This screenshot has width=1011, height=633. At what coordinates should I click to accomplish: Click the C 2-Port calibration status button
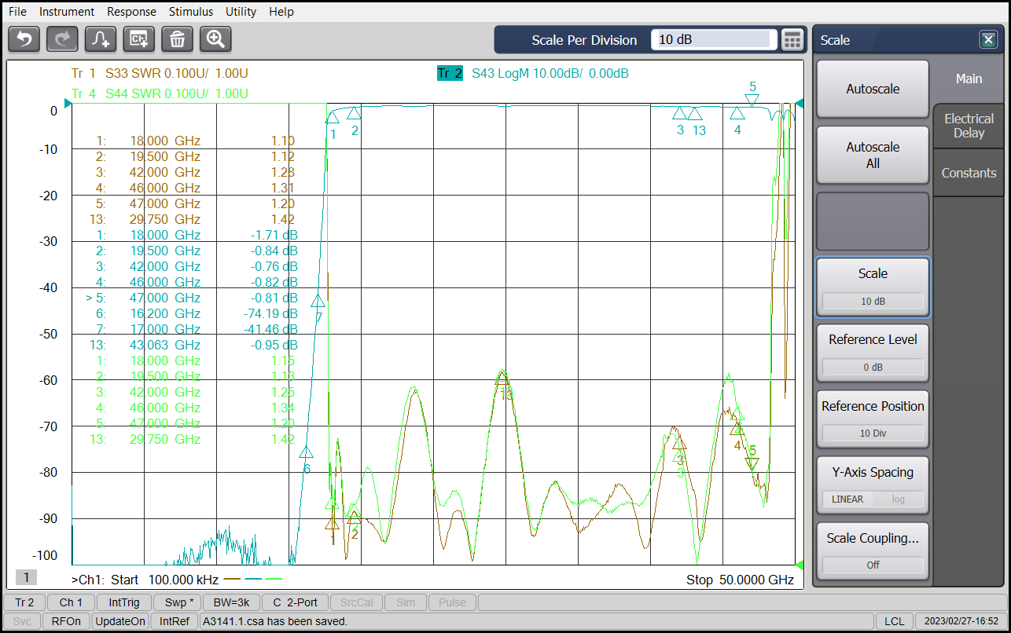click(295, 602)
